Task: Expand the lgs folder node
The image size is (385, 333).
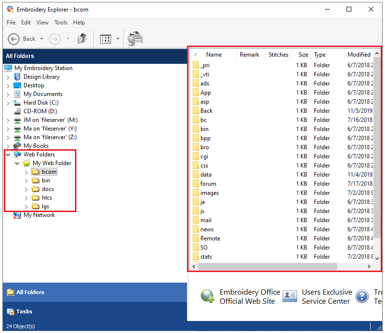Action: pos(26,207)
